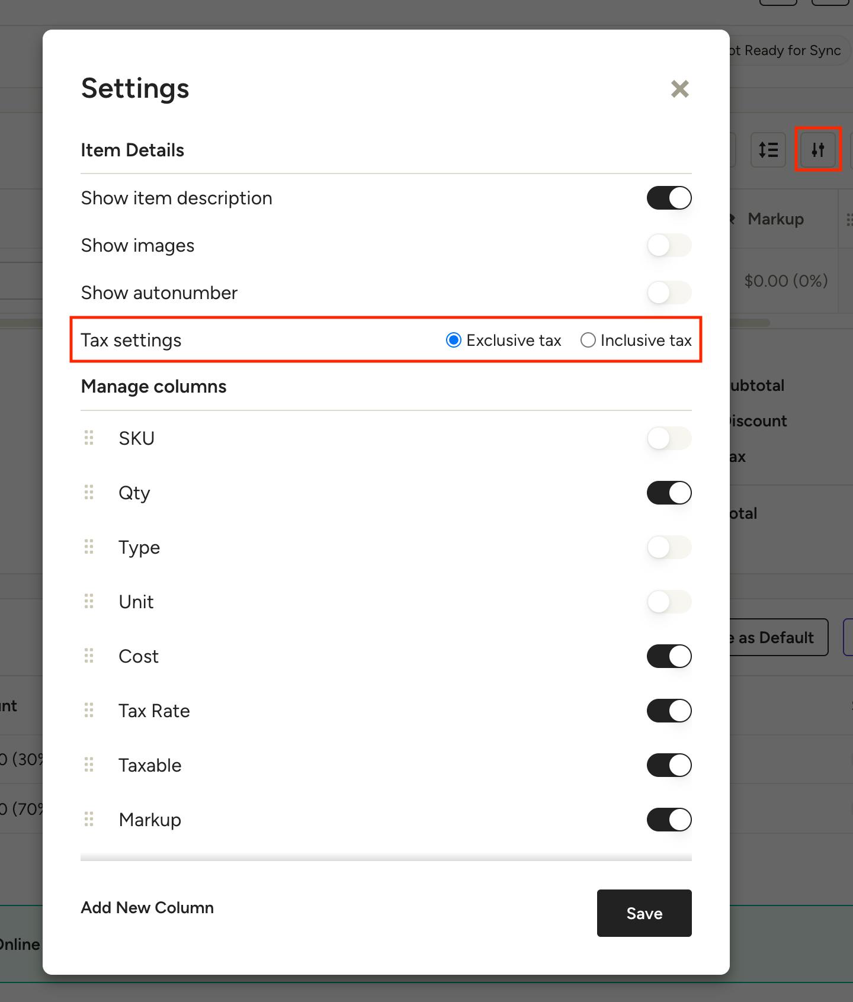Click the Type row drag handle
This screenshot has width=853, height=1002.
[x=89, y=547]
